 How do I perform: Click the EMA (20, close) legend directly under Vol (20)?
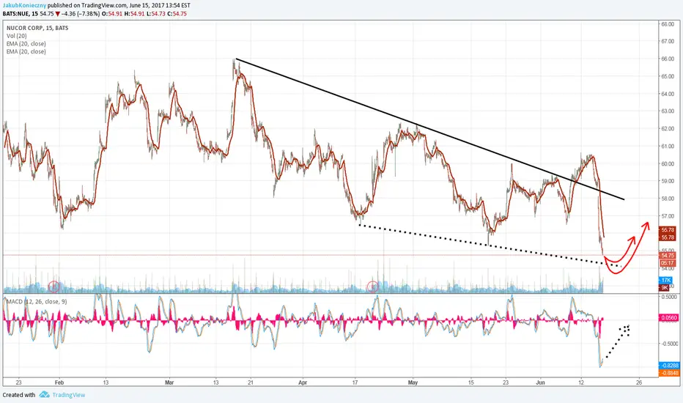click(26, 43)
